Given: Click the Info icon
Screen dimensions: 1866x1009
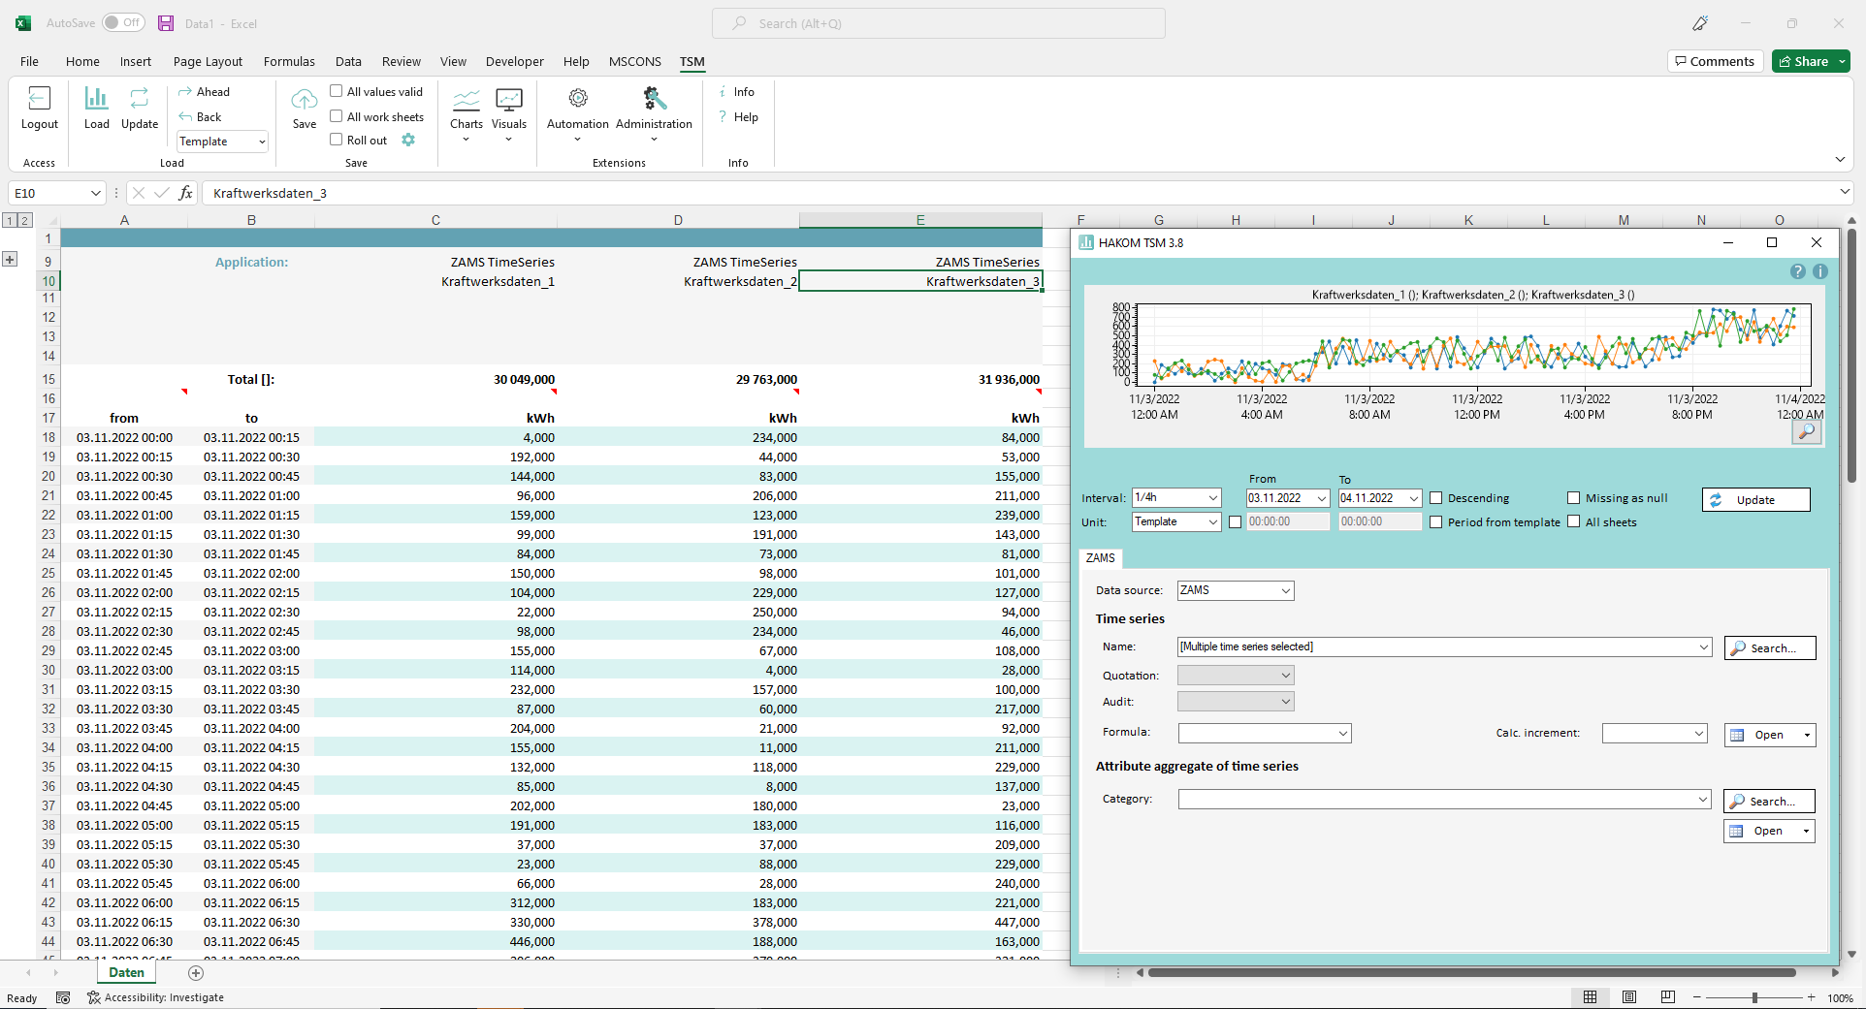Looking at the screenshot, I should [x=724, y=92].
